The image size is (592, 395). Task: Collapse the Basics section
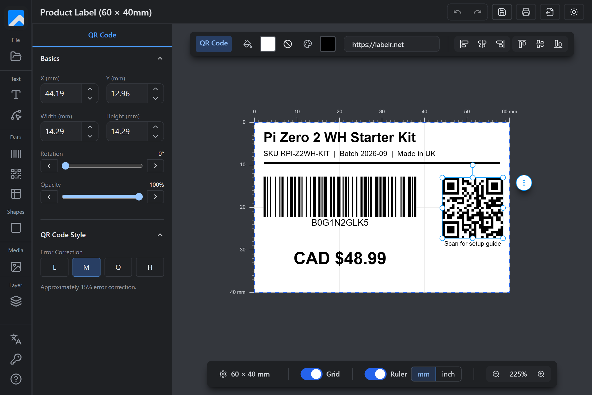pos(160,58)
